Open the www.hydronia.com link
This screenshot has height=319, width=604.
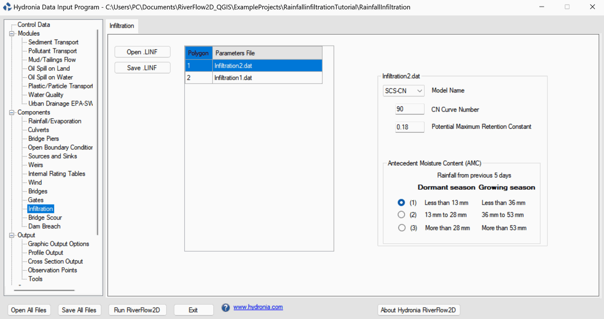[x=258, y=307]
